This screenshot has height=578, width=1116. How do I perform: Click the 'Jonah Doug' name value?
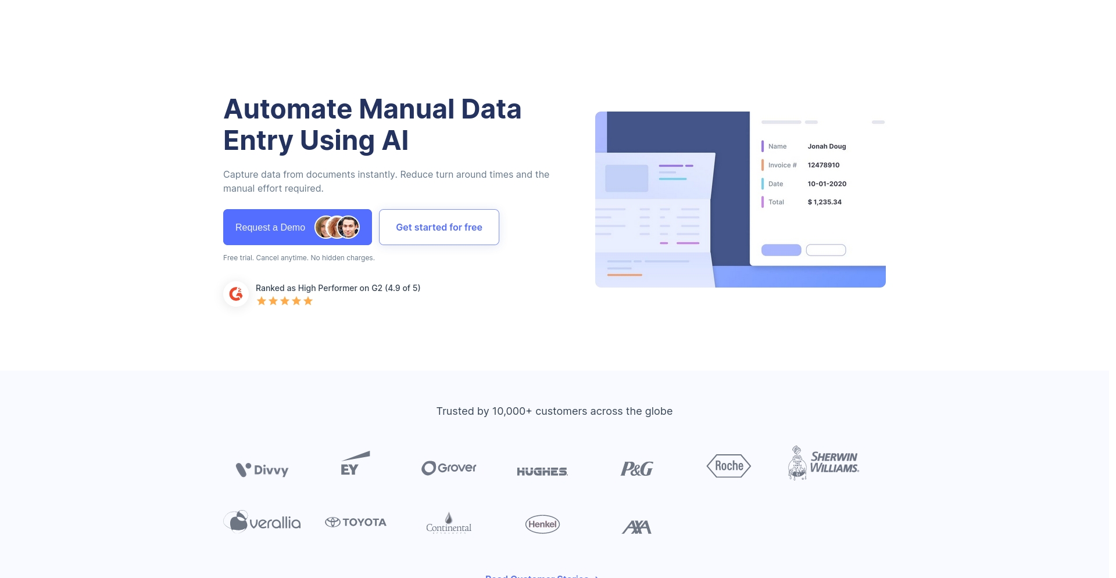point(827,146)
